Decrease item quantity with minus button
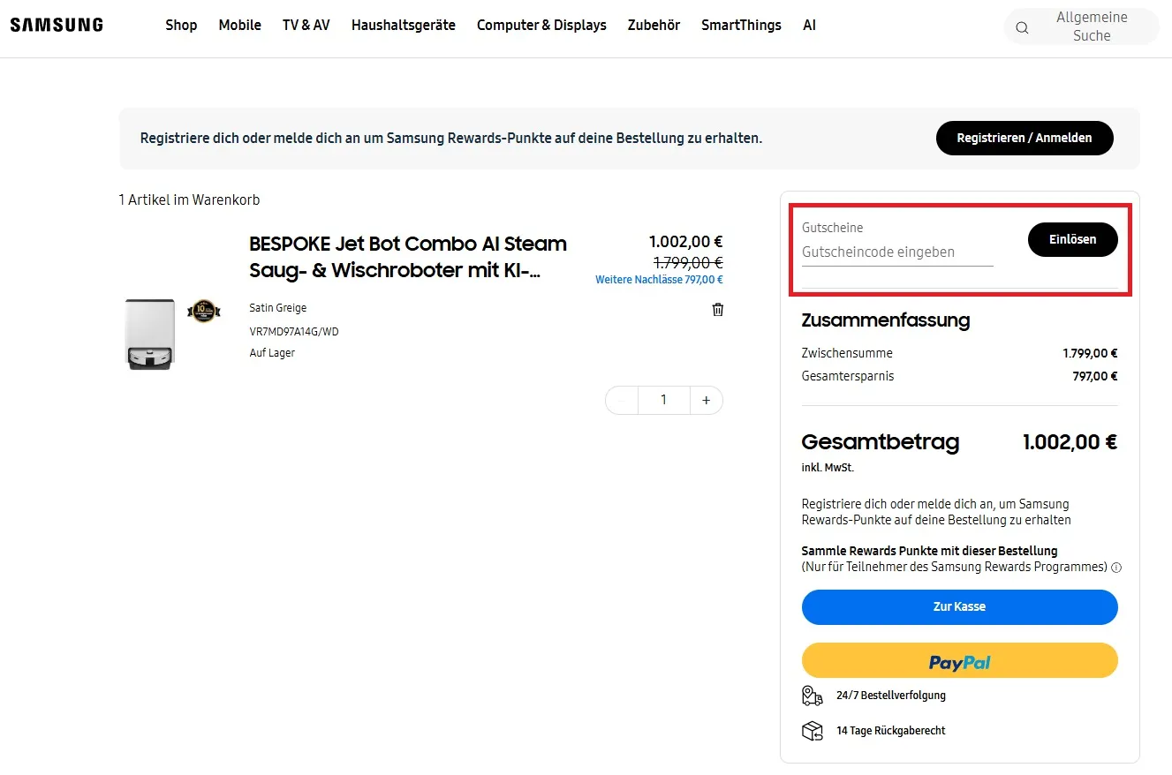The height and width of the screenshot is (775, 1172). point(621,400)
